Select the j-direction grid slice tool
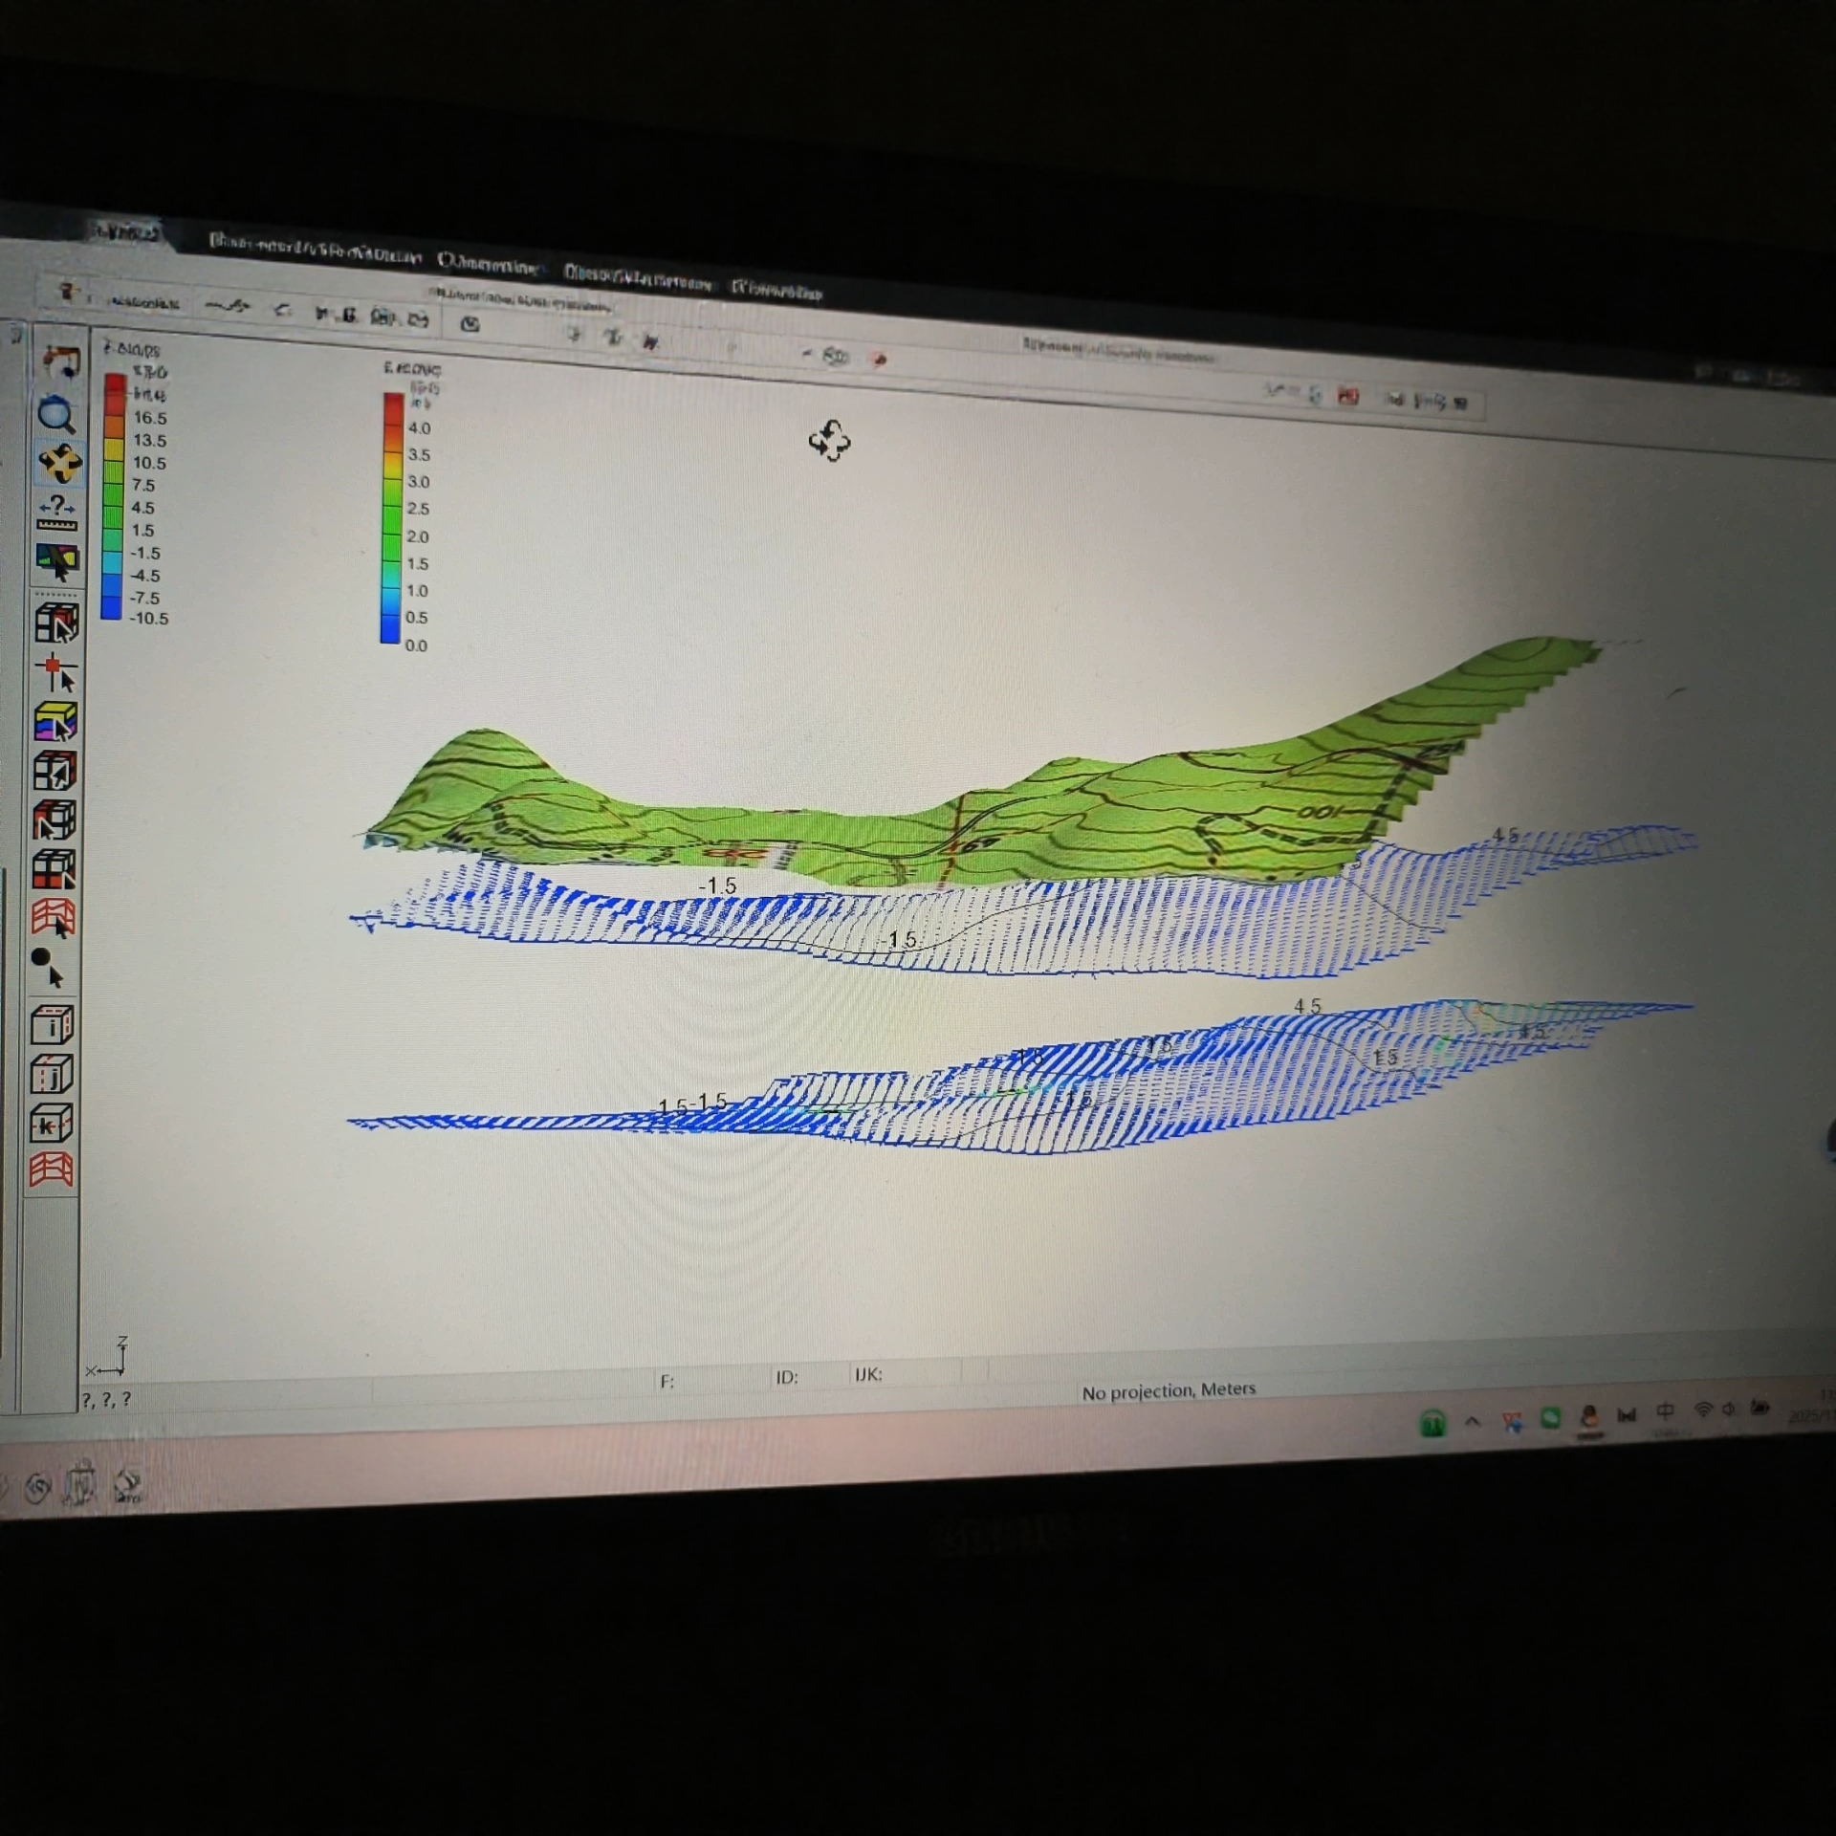The height and width of the screenshot is (1836, 1836). [52, 1075]
